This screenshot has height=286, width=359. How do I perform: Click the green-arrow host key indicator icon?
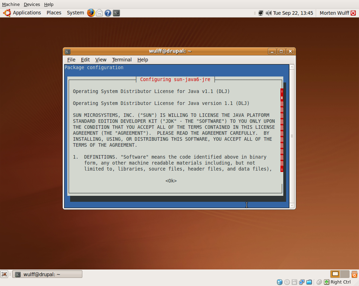pos(327,282)
